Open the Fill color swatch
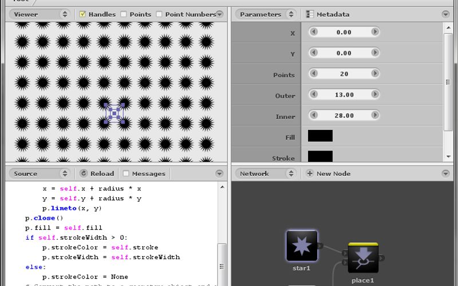This screenshot has height=286, width=458. pos(320,136)
